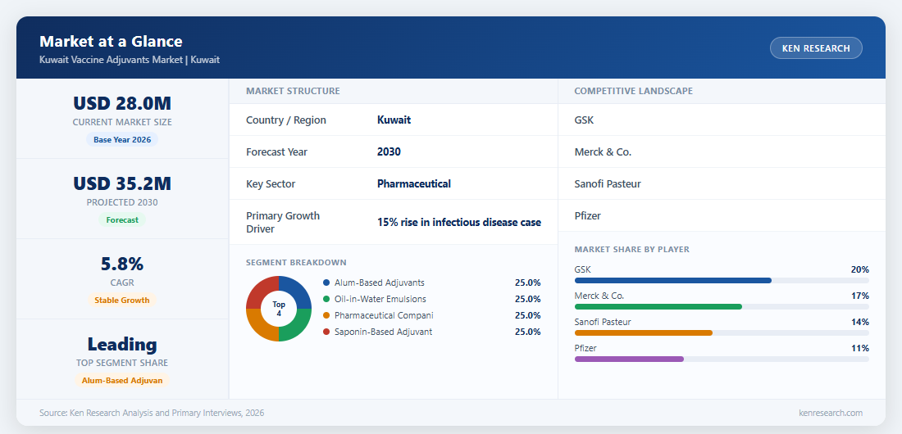Click Merck & Co. in the landscape list

tap(603, 151)
